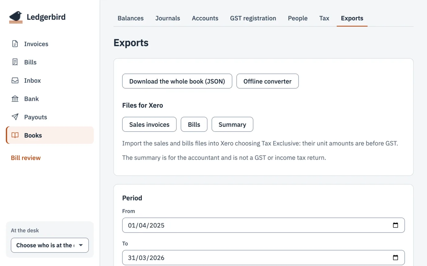Open the Bill review link
Viewport: 427px width, 266px height.
(x=26, y=158)
